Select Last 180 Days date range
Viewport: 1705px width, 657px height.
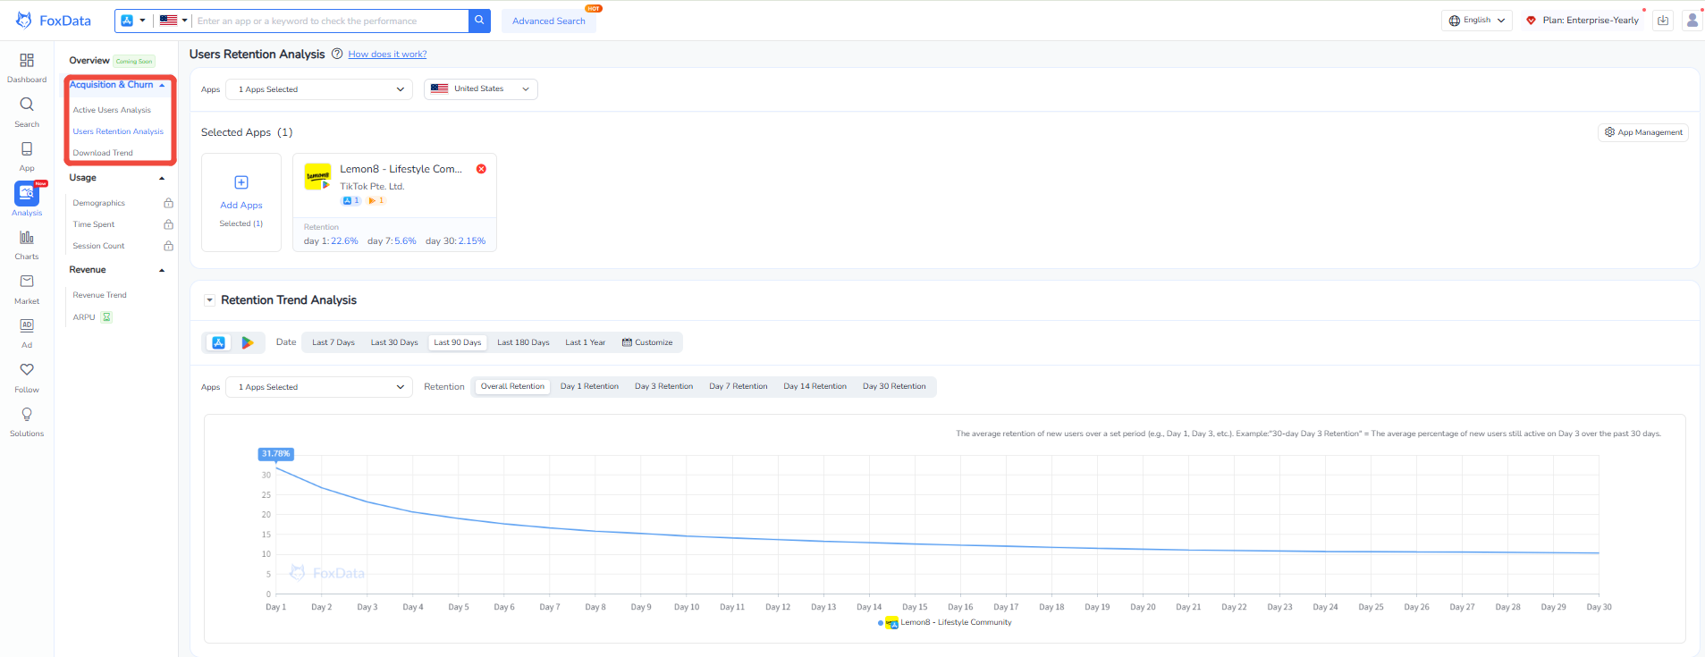click(523, 342)
